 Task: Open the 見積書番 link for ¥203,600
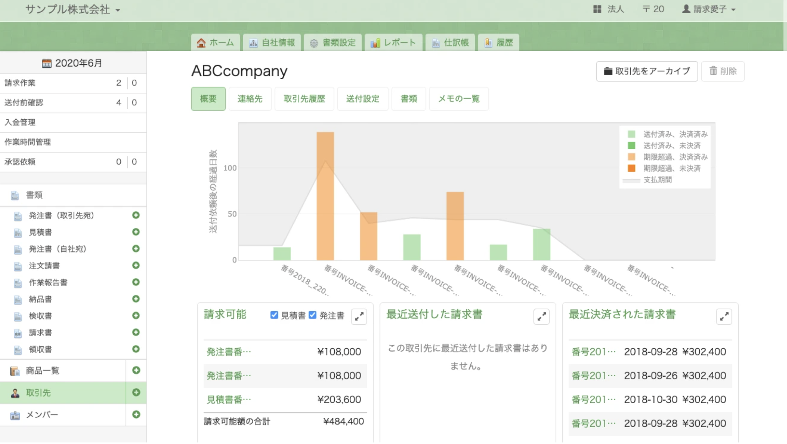[229, 400]
